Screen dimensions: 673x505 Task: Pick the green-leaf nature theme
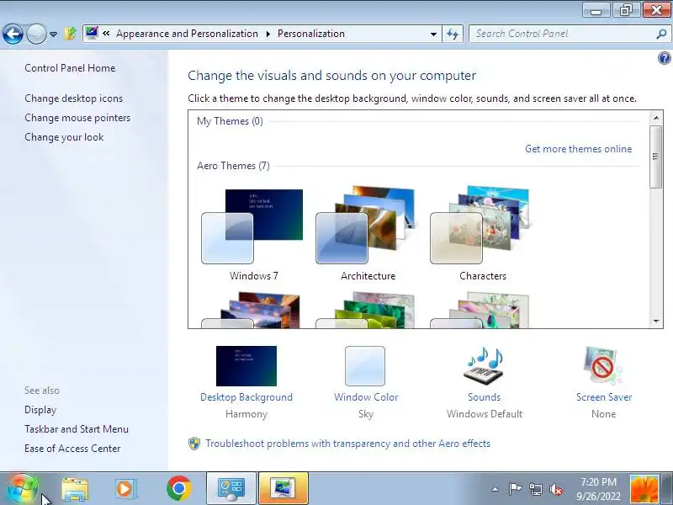[368, 310]
